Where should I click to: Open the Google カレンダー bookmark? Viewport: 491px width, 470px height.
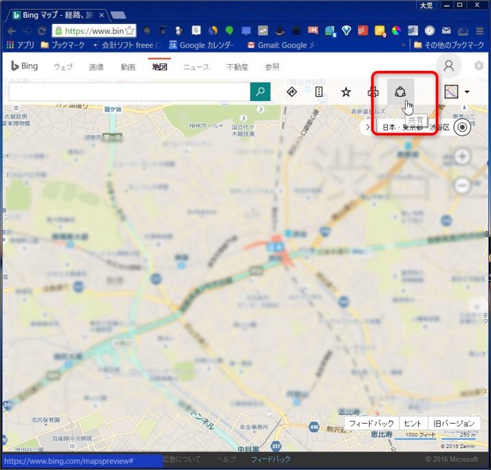(x=202, y=45)
